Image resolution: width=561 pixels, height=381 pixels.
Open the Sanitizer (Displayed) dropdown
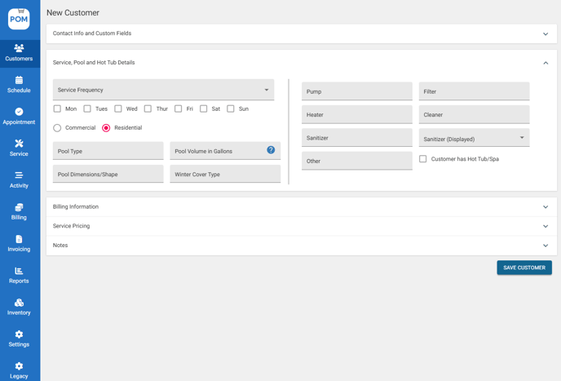point(474,139)
